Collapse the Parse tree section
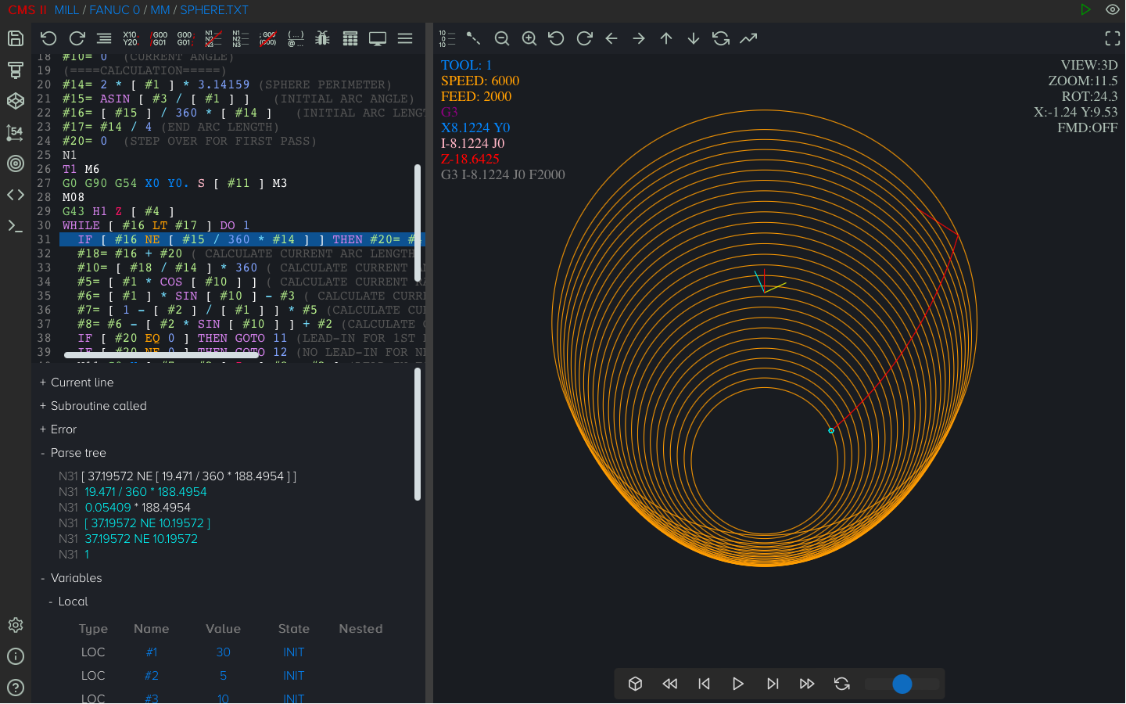1126x704 pixels. pos(73,453)
